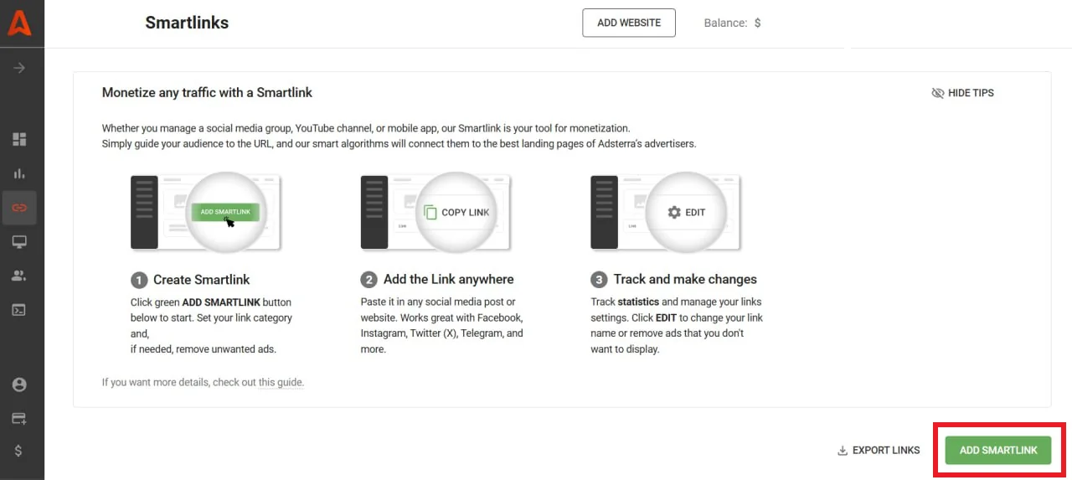This screenshot has height=480, width=1072.
Task: Open the Websites monitor icon
Action: point(19,242)
